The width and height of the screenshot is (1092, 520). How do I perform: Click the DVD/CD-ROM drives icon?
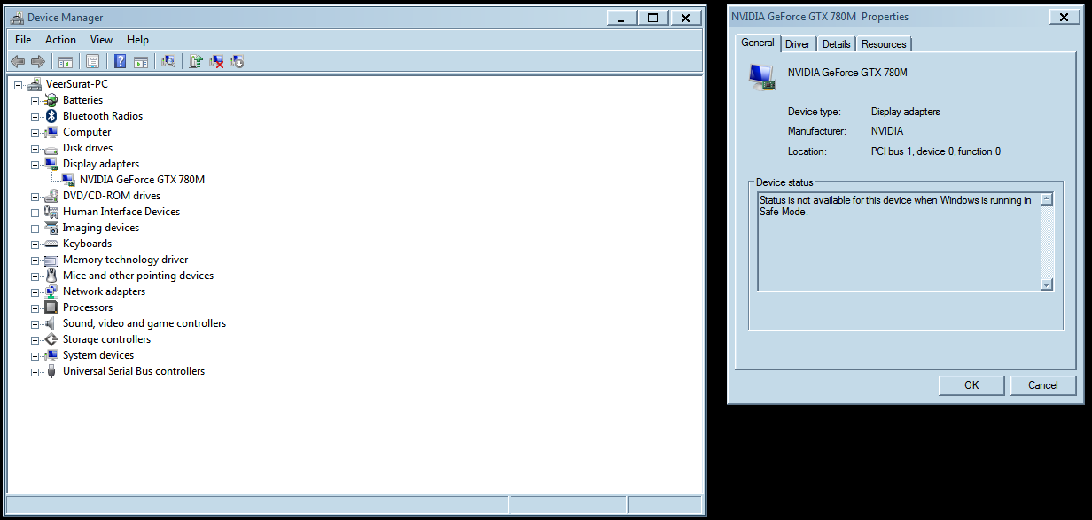click(51, 196)
